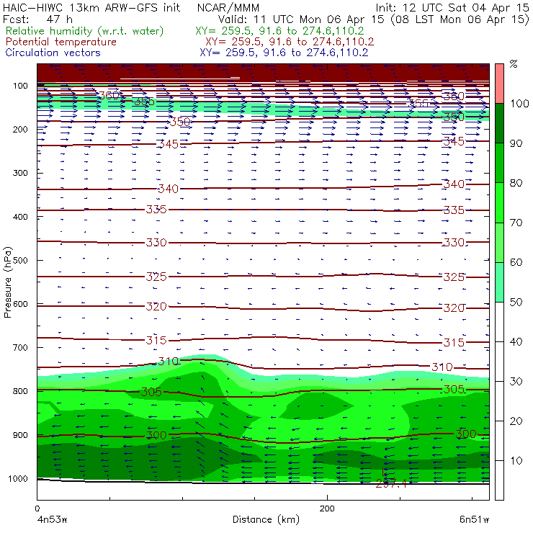Click the '0' distance axis tick label

(x=37, y=509)
